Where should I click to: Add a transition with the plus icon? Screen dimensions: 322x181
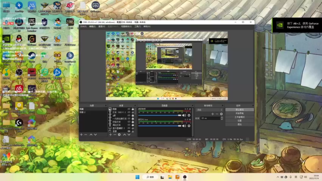click(213, 114)
